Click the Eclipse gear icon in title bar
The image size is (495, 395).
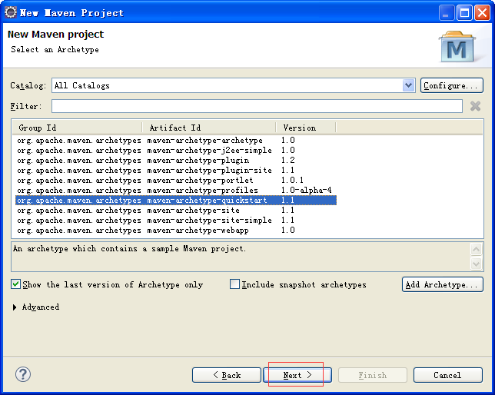11,12
